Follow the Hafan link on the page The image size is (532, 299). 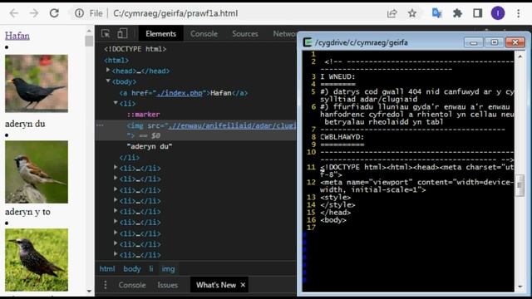17,36
